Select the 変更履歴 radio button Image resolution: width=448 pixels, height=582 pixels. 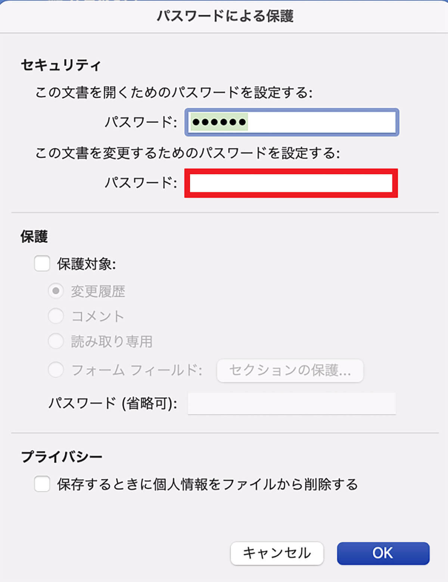[56, 291]
